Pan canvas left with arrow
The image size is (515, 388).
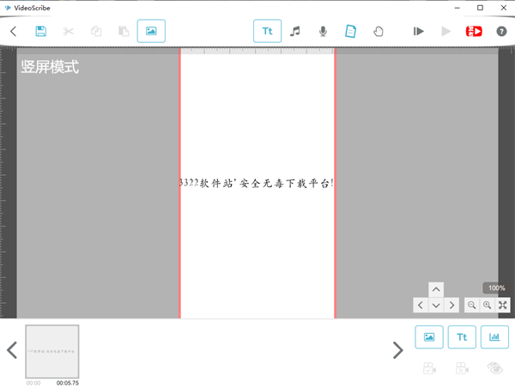[x=421, y=305]
